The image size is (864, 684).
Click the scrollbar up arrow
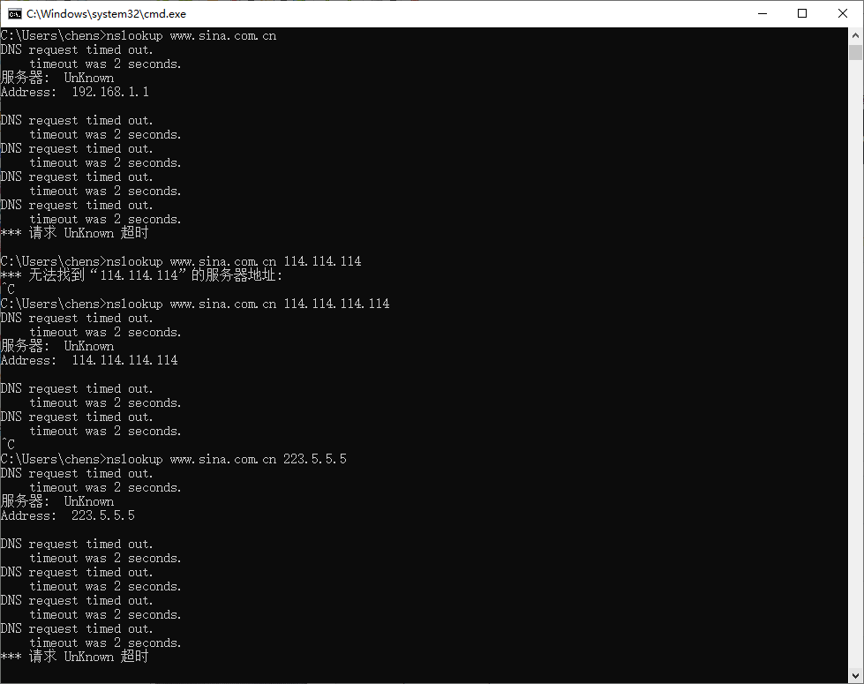[856, 34]
